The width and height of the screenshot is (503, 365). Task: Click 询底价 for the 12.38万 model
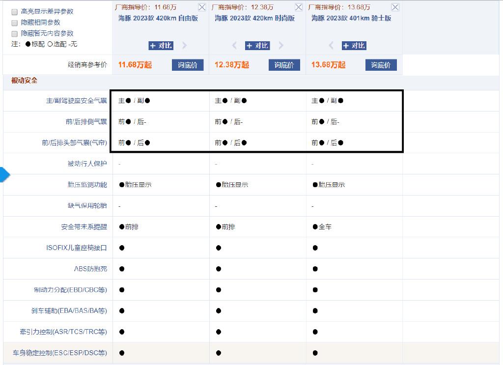pyautogui.click(x=284, y=65)
